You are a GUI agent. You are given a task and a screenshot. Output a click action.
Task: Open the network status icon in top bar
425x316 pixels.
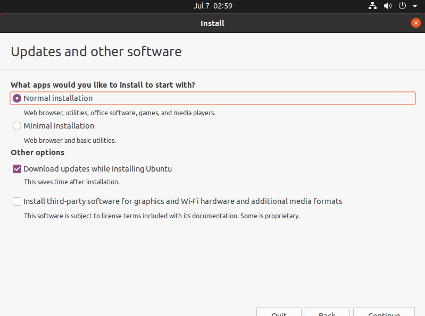coord(373,6)
